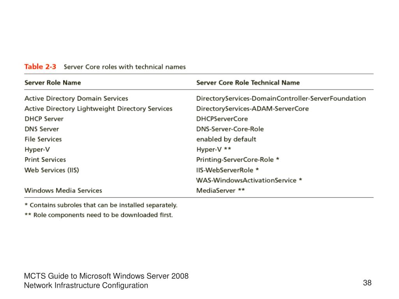399x299 pixels.
Task: Select 'Hyper-V **' in technical name column
Action: (x=214, y=149)
